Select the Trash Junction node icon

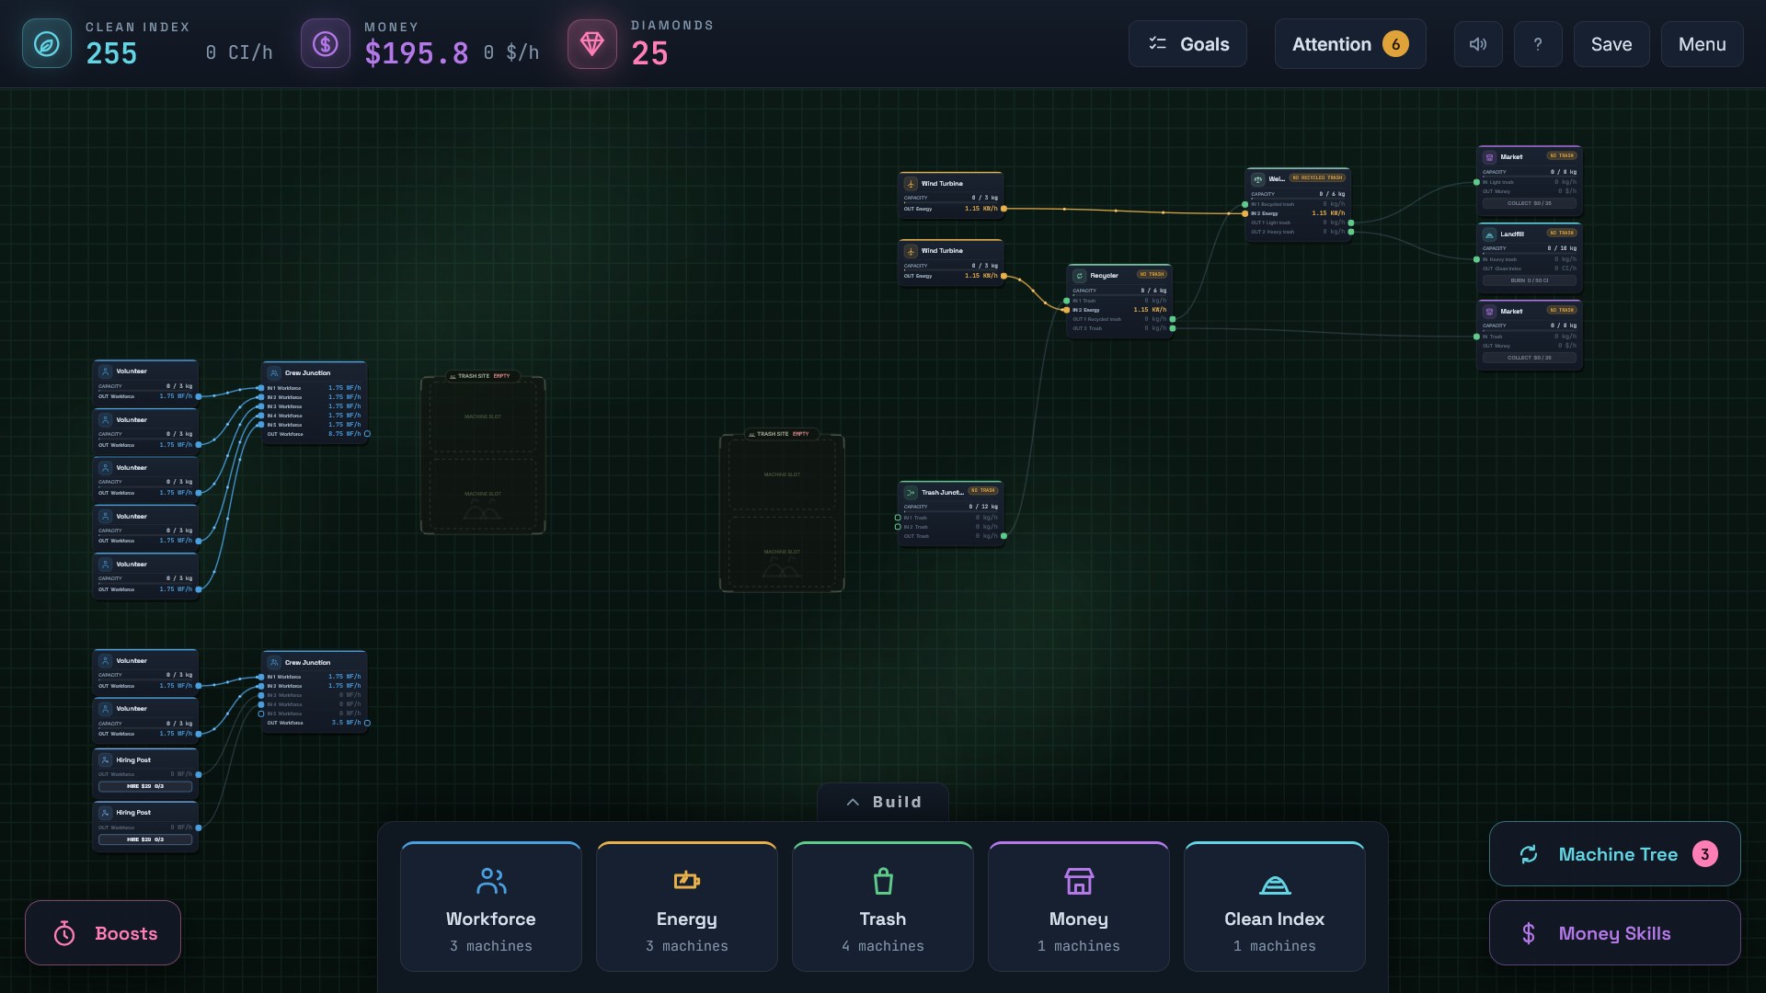pyautogui.click(x=911, y=492)
